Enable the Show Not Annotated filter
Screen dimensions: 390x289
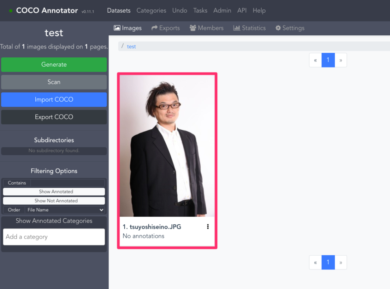click(x=54, y=200)
